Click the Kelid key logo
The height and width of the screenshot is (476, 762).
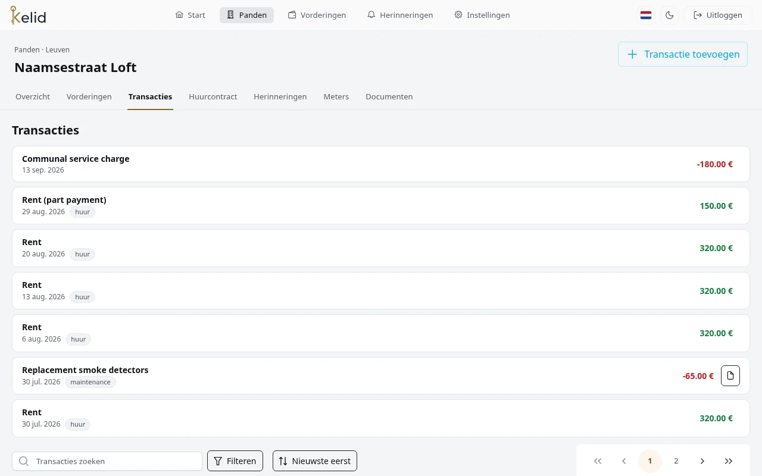[28, 15]
